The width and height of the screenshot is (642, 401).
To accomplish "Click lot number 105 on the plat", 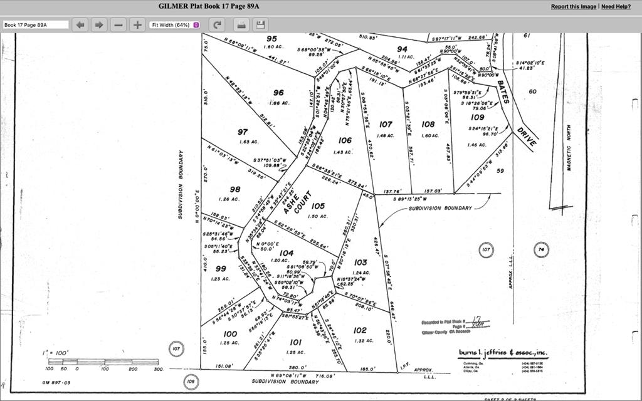I will click(318, 206).
